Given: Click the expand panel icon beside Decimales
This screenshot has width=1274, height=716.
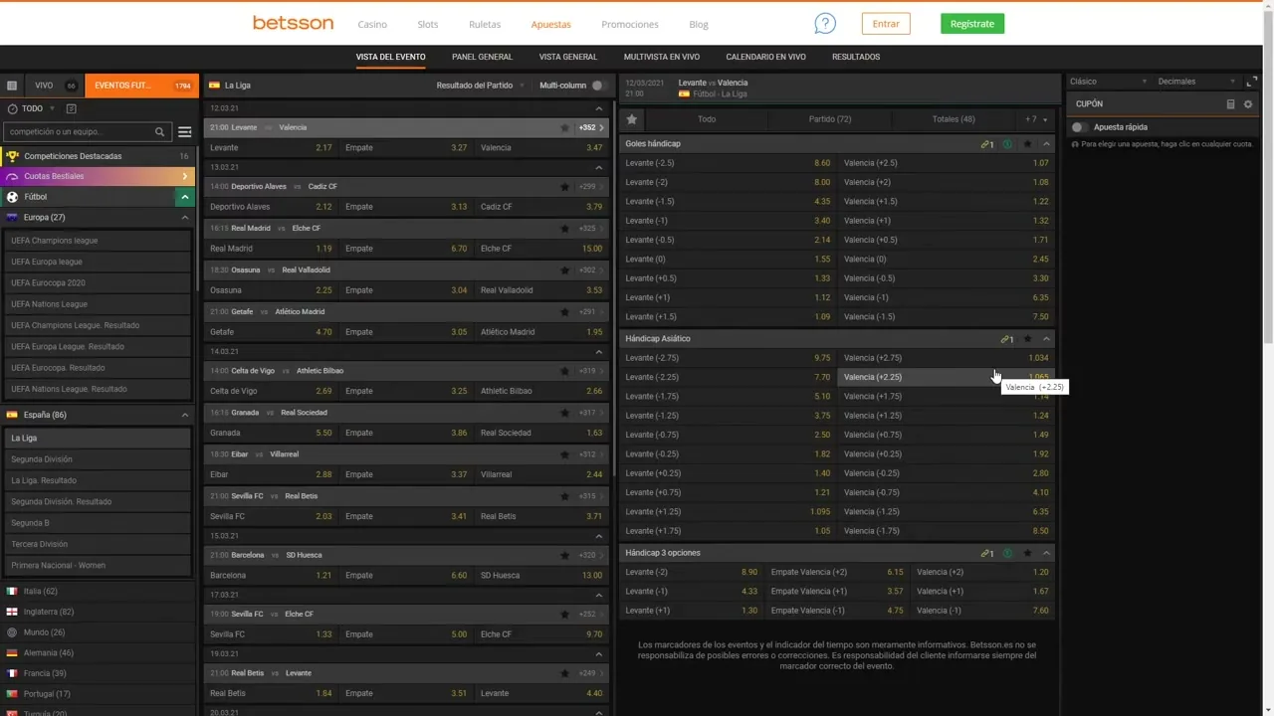Looking at the screenshot, I should pos(1252,82).
